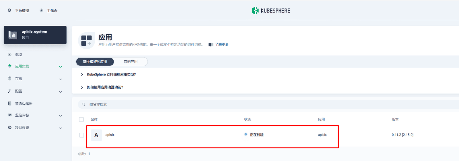Open 项目设置 in the sidebar
This screenshot has height=161, width=459.
[x=22, y=128]
